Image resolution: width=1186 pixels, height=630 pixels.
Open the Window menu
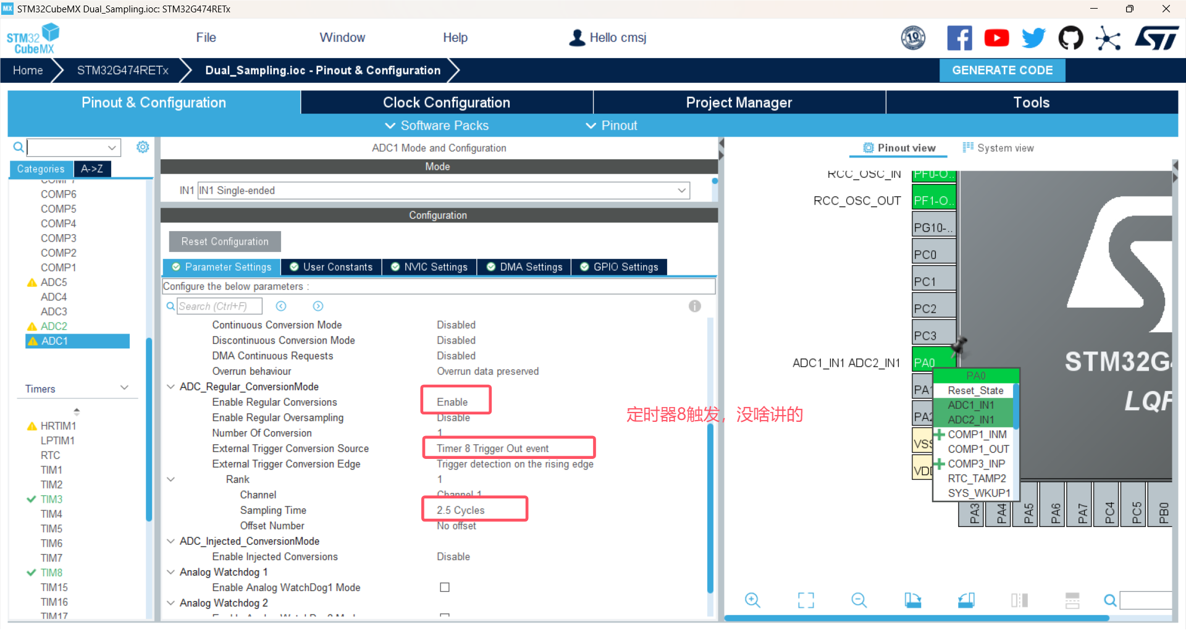[342, 38]
